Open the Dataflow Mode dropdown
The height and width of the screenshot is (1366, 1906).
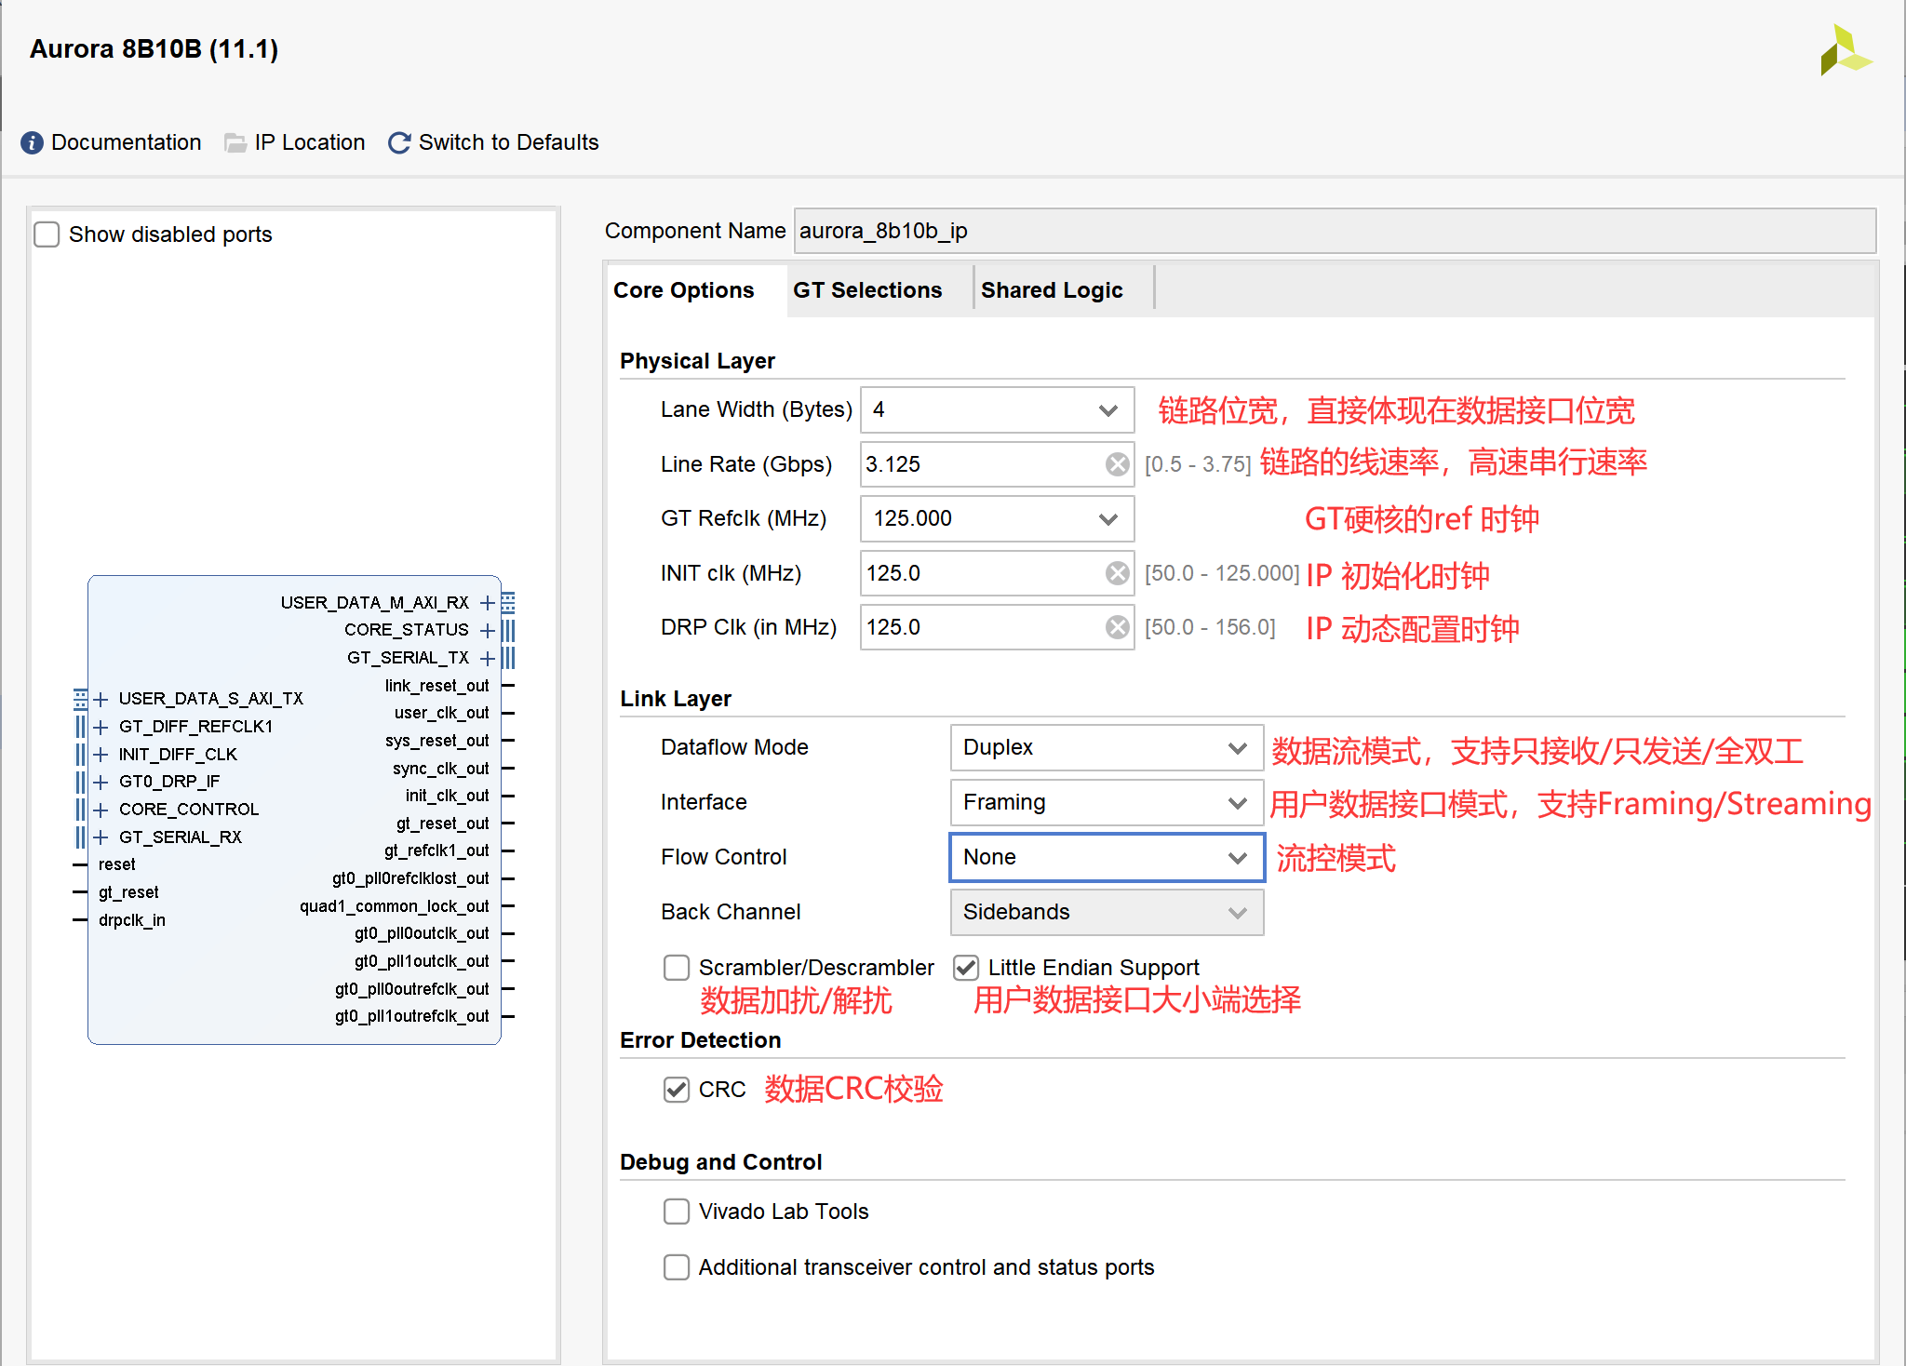click(x=1237, y=747)
